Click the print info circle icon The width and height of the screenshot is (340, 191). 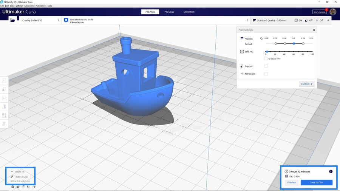click(331, 171)
